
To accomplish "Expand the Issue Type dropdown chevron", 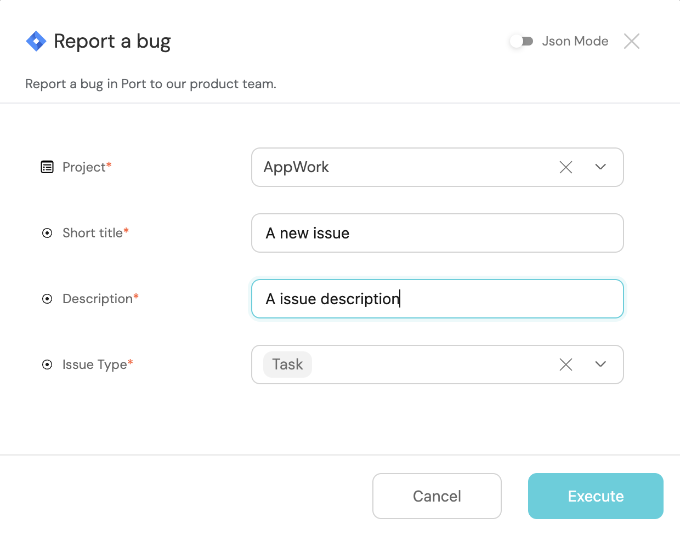I will 600,365.
